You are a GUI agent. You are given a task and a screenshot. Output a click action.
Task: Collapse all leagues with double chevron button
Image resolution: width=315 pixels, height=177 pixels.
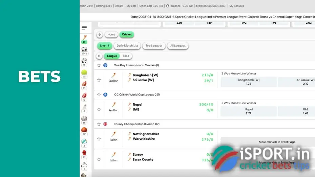[99, 56]
